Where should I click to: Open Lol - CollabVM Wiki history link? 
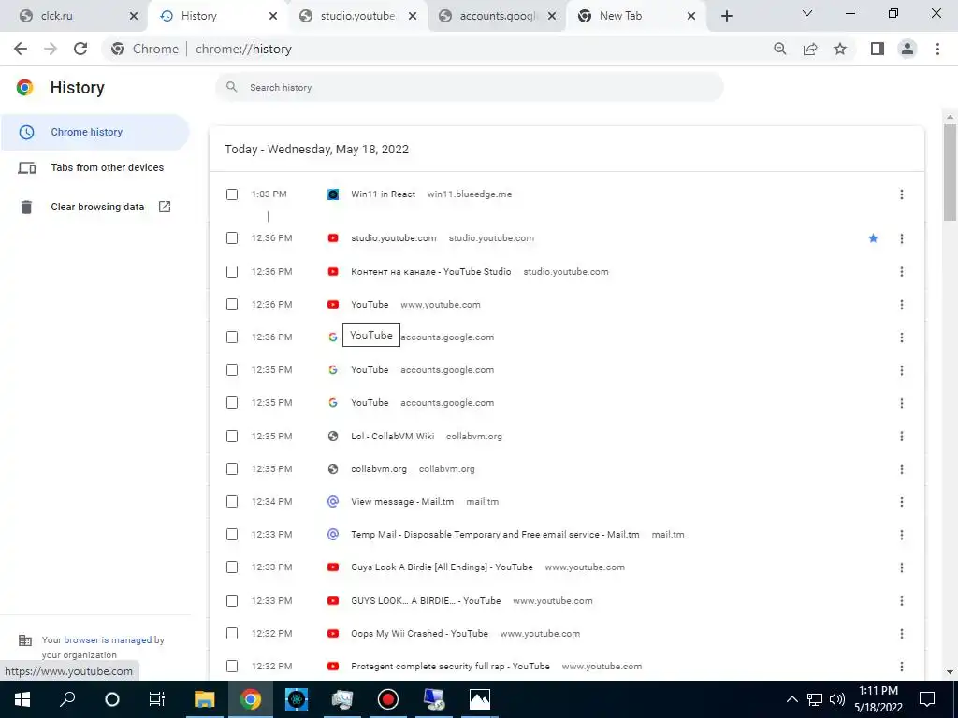[x=392, y=436]
